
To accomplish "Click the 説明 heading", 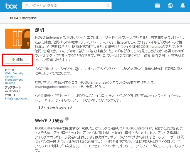I will coord(40,30).
